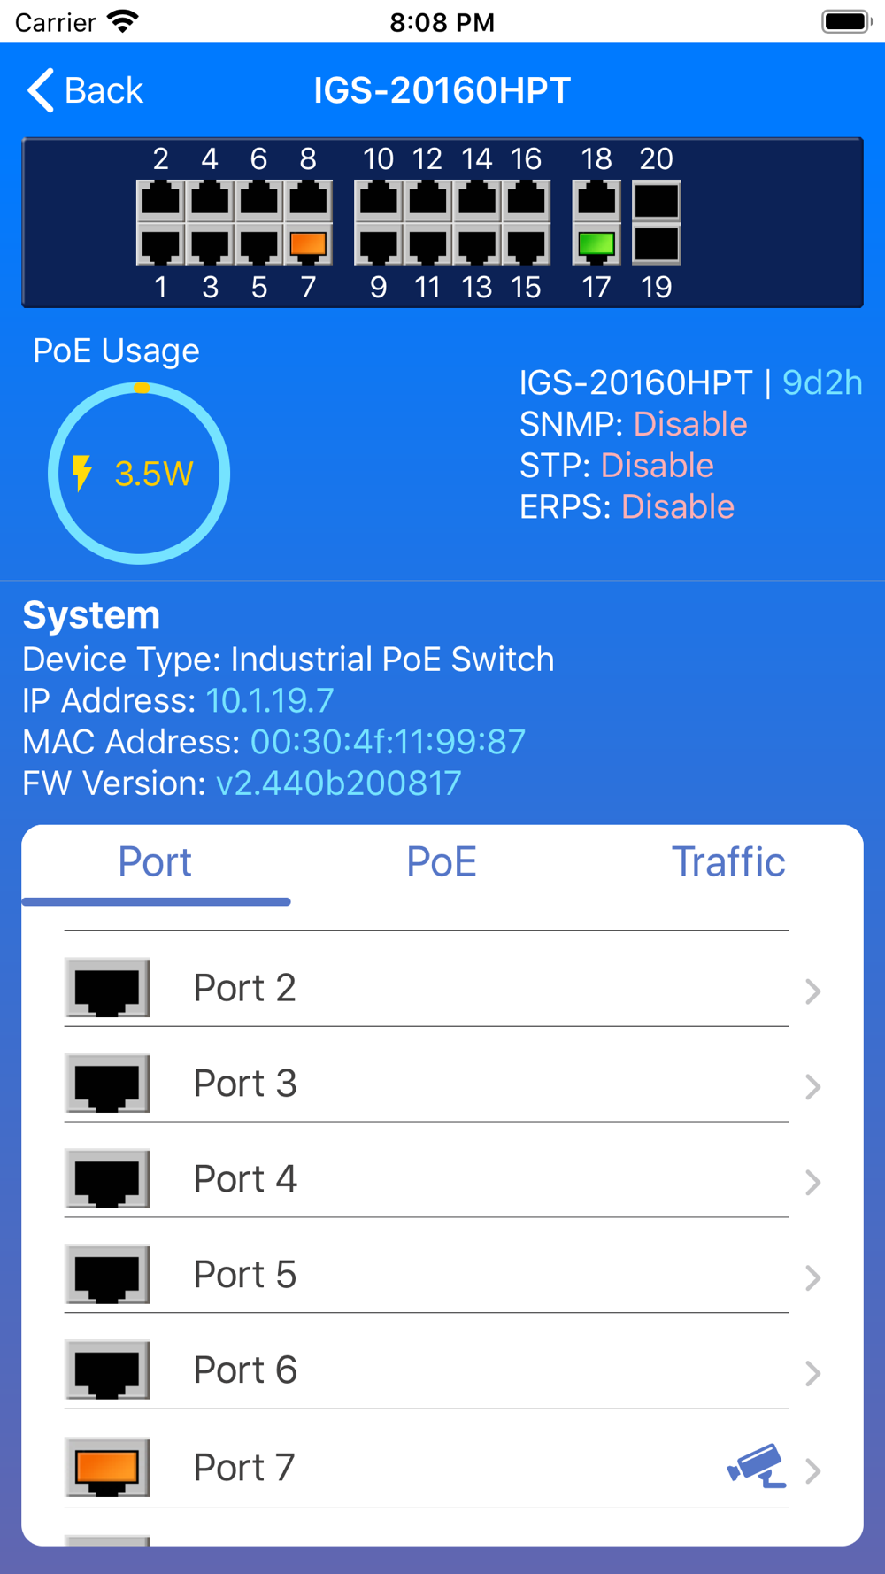885x1574 pixels.
Task: Open Port 6 details chevron
Action: click(812, 1373)
